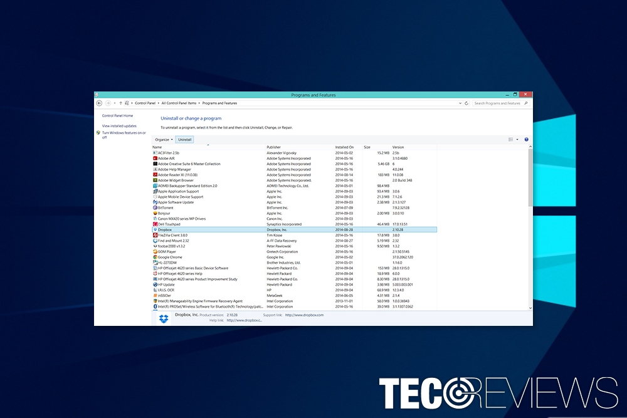Select the Adobe AIR icon
The width and height of the screenshot is (627, 418).
(155, 159)
